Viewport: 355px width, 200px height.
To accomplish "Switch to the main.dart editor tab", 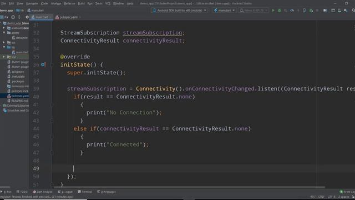I will click(x=42, y=17).
